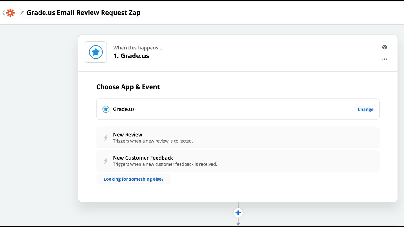The height and width of the screenshot is (227, 404).
Task: Click the small Grade.us star icon in app selector
Action: (106, 109)
